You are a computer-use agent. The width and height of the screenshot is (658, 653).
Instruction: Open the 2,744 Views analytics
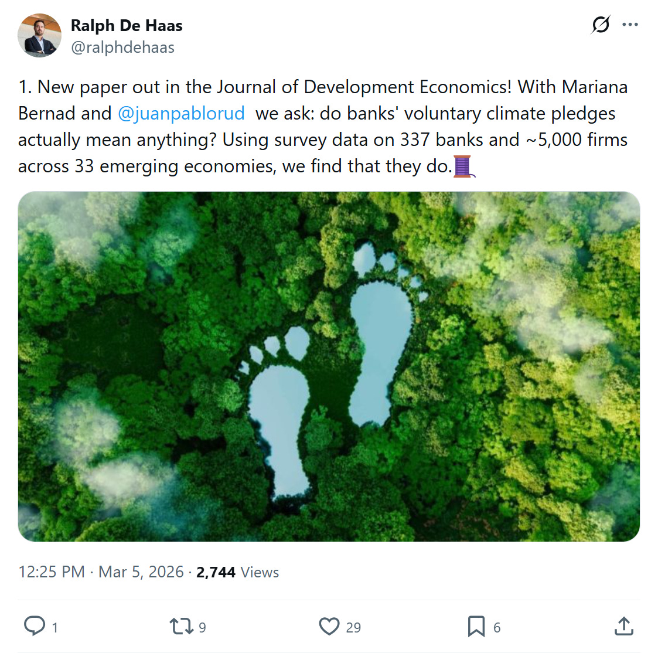click(x=237, y=572)
